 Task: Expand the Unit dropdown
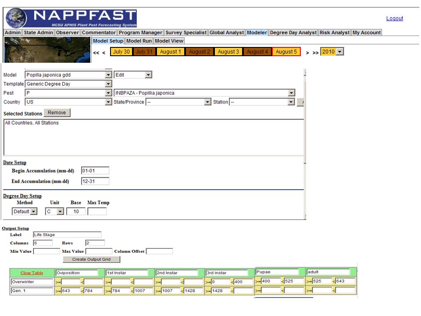tap(54, 212)
